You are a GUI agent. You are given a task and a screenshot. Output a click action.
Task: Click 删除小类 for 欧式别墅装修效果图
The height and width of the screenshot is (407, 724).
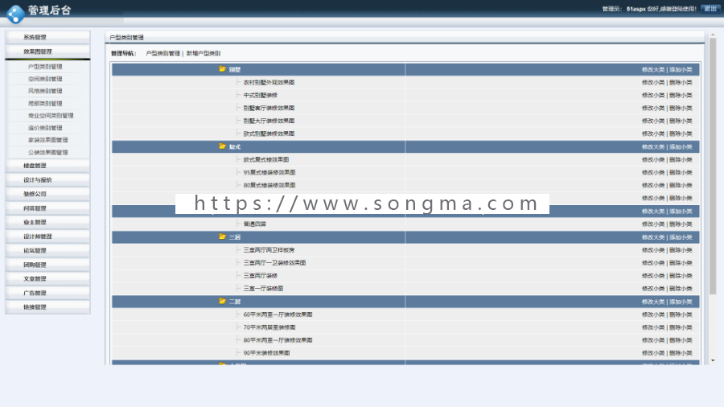pos(681,134)
